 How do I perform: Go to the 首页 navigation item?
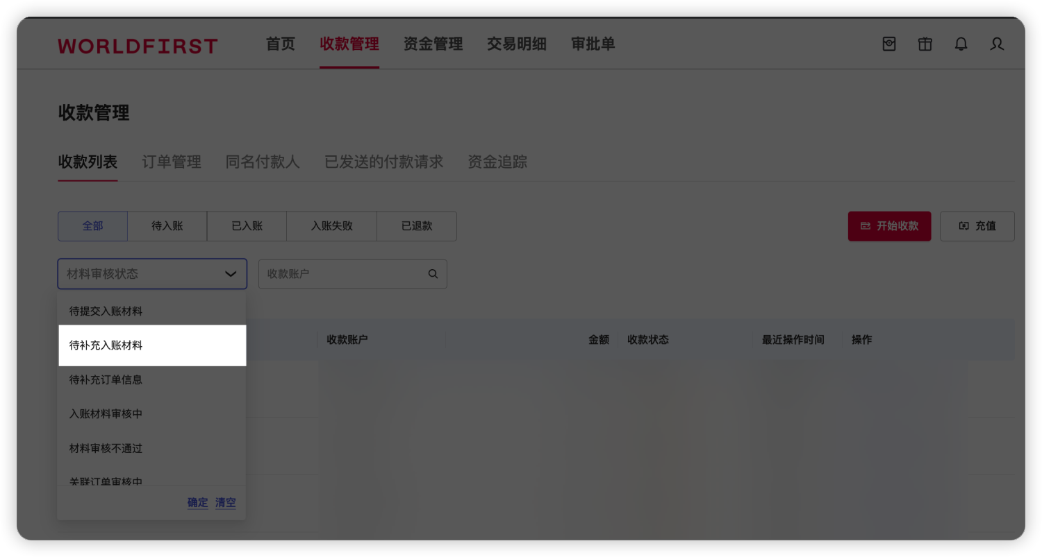click(281, 44)
